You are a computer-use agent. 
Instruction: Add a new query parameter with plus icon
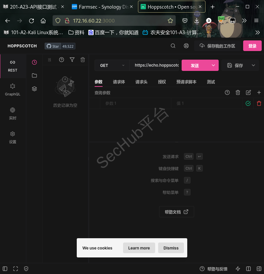point(259,93)
